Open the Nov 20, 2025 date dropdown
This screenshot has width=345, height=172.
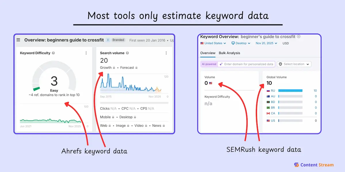266,43
